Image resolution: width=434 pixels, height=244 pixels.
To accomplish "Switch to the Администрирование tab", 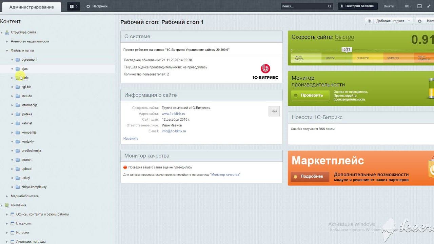I will (32, 7).
